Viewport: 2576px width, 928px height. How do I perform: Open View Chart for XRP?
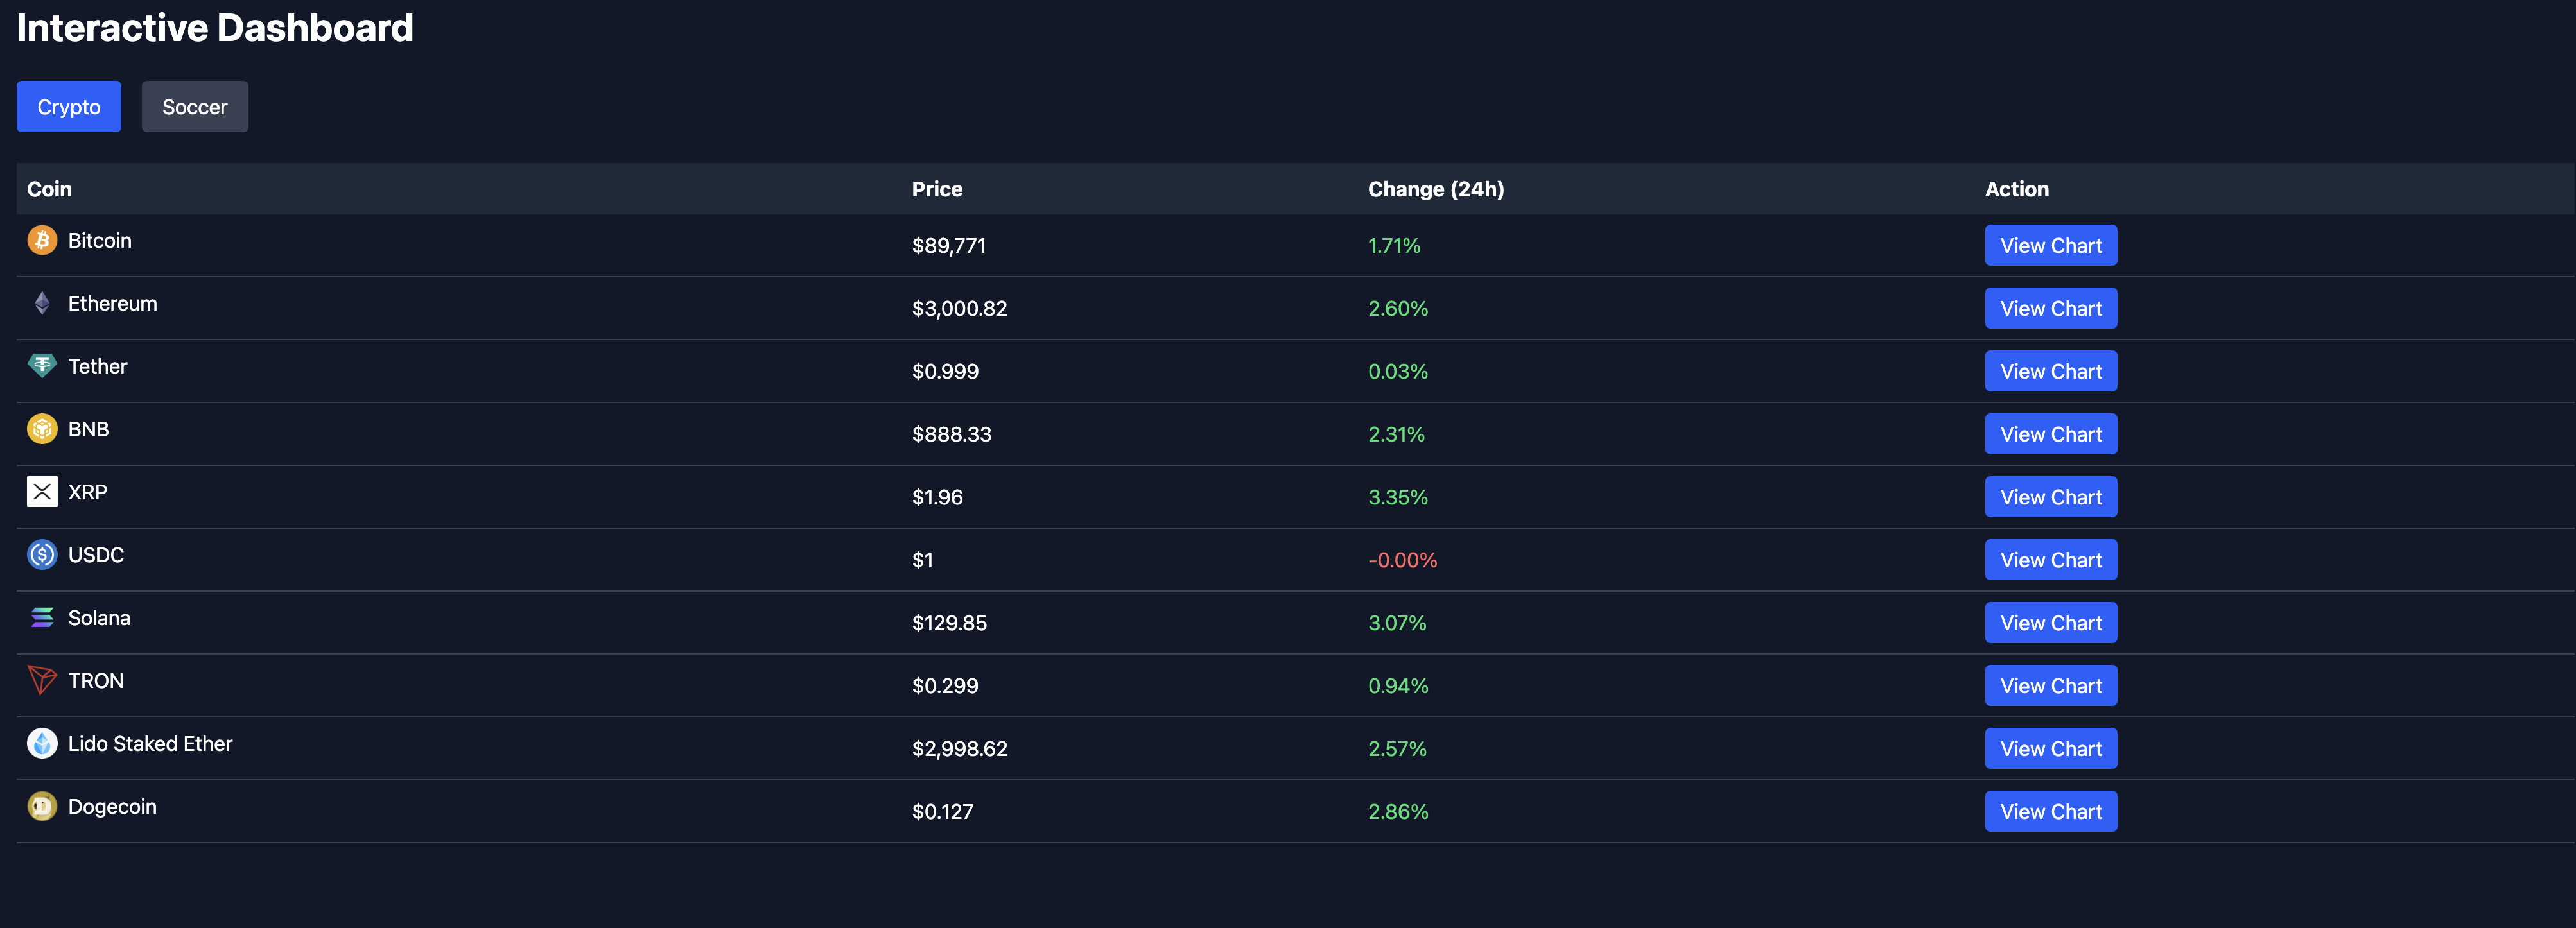tap(2050, 497)
